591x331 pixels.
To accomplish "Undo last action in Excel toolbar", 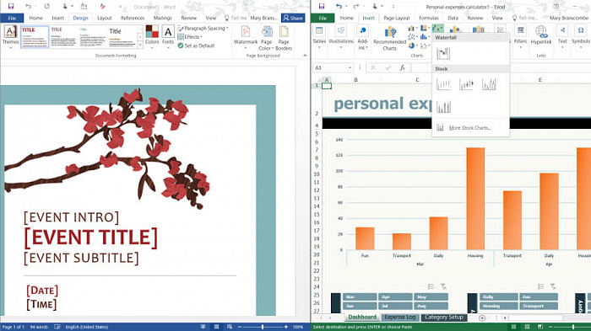I will pos(339,6).
